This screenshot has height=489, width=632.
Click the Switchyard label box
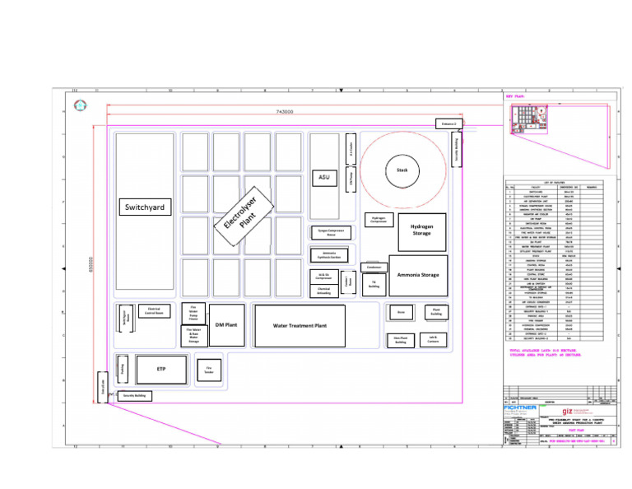[x=145, y=207]
